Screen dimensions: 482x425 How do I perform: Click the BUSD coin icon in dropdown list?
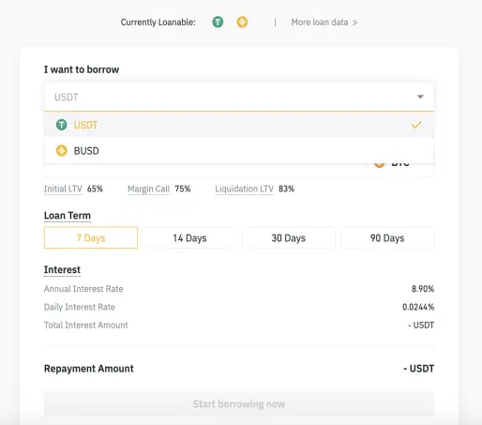[62, 150]
